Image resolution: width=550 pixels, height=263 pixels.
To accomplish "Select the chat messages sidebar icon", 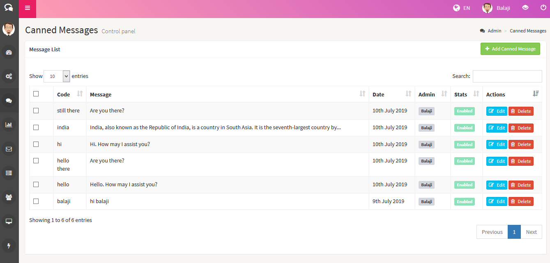I will point(9,100).
